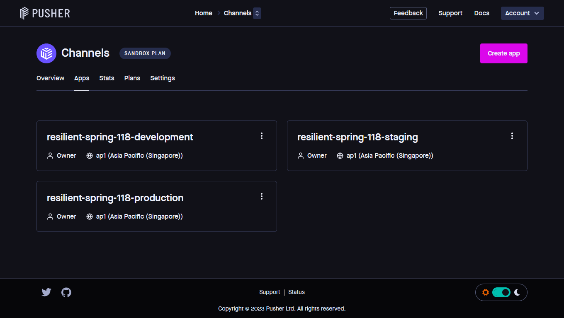Click the moon dark-mode icon
Image resolution: width=564 pixels, height=318 pixels.
click(x=517, y=292)
